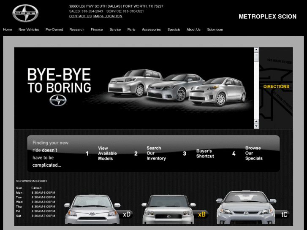Screen dimensions: 307x230
Task: Open the MAP & LOCATION link
Action: click(108, 16)
